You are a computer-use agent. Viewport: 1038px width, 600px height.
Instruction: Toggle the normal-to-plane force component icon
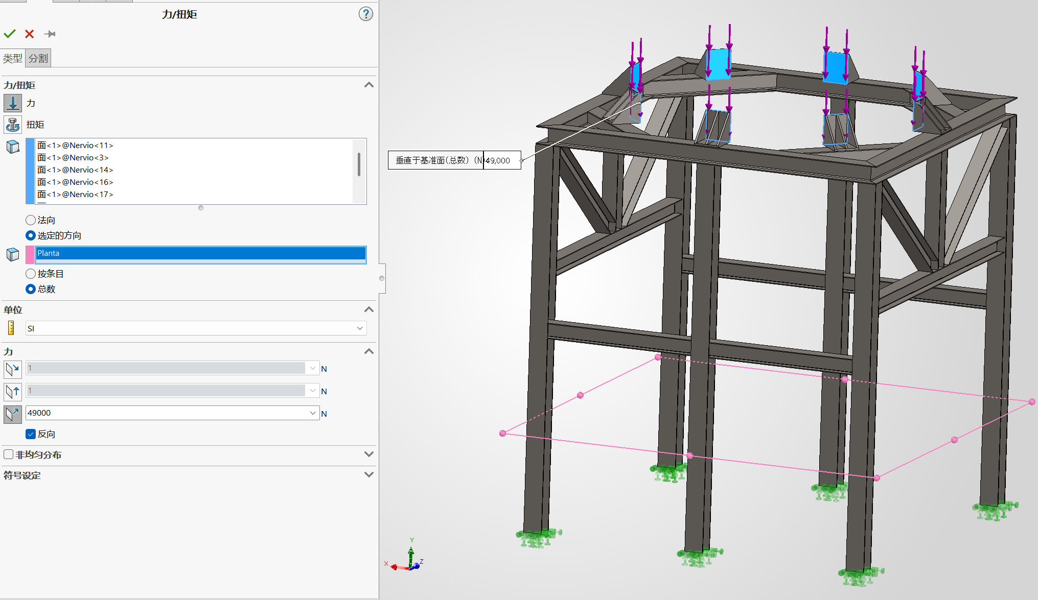[13, 414]
